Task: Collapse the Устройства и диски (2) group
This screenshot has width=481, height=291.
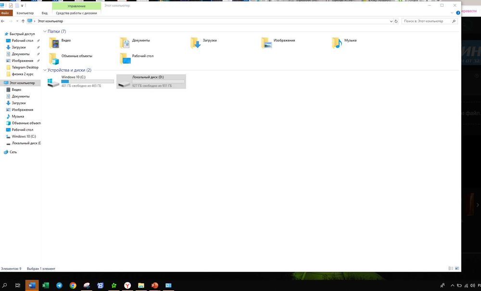Action: [x=45, y=70]
